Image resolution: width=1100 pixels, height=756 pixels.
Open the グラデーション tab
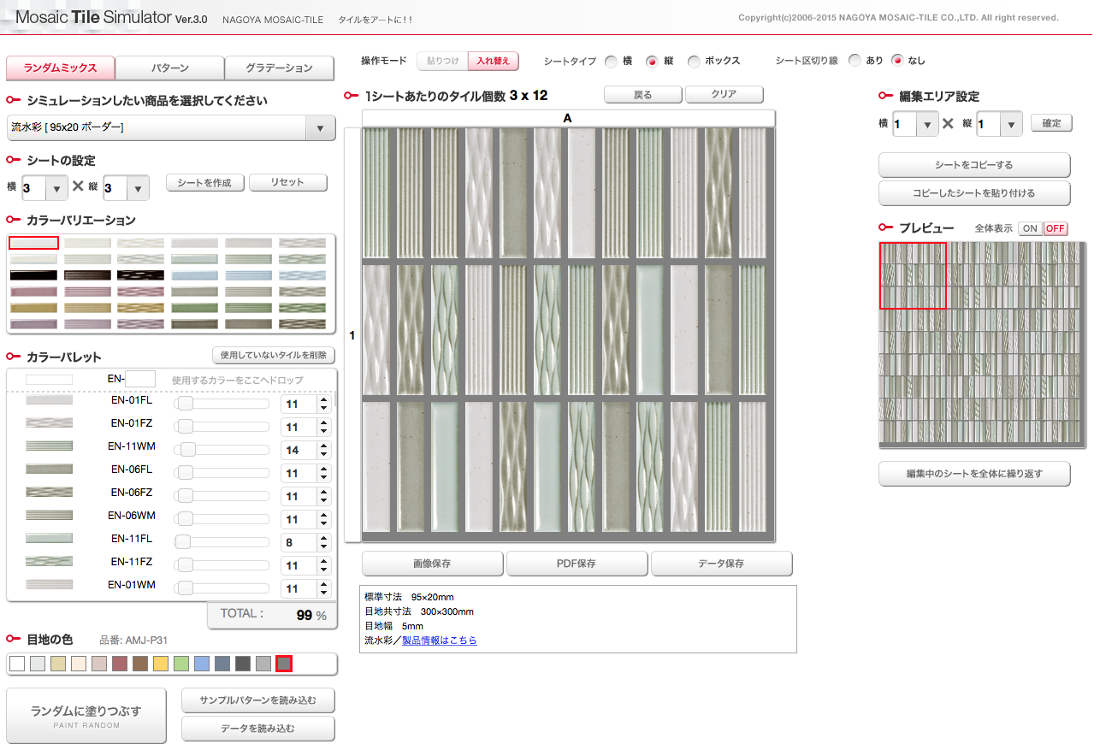[x=279, y=68]
